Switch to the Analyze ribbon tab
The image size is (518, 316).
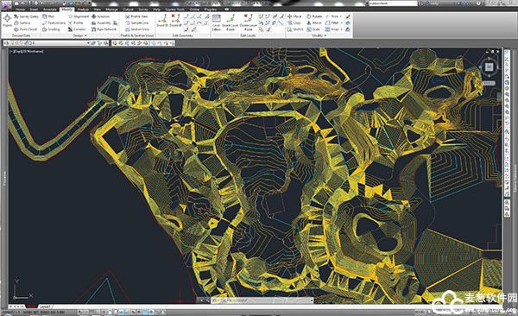[x=83, y=9]
